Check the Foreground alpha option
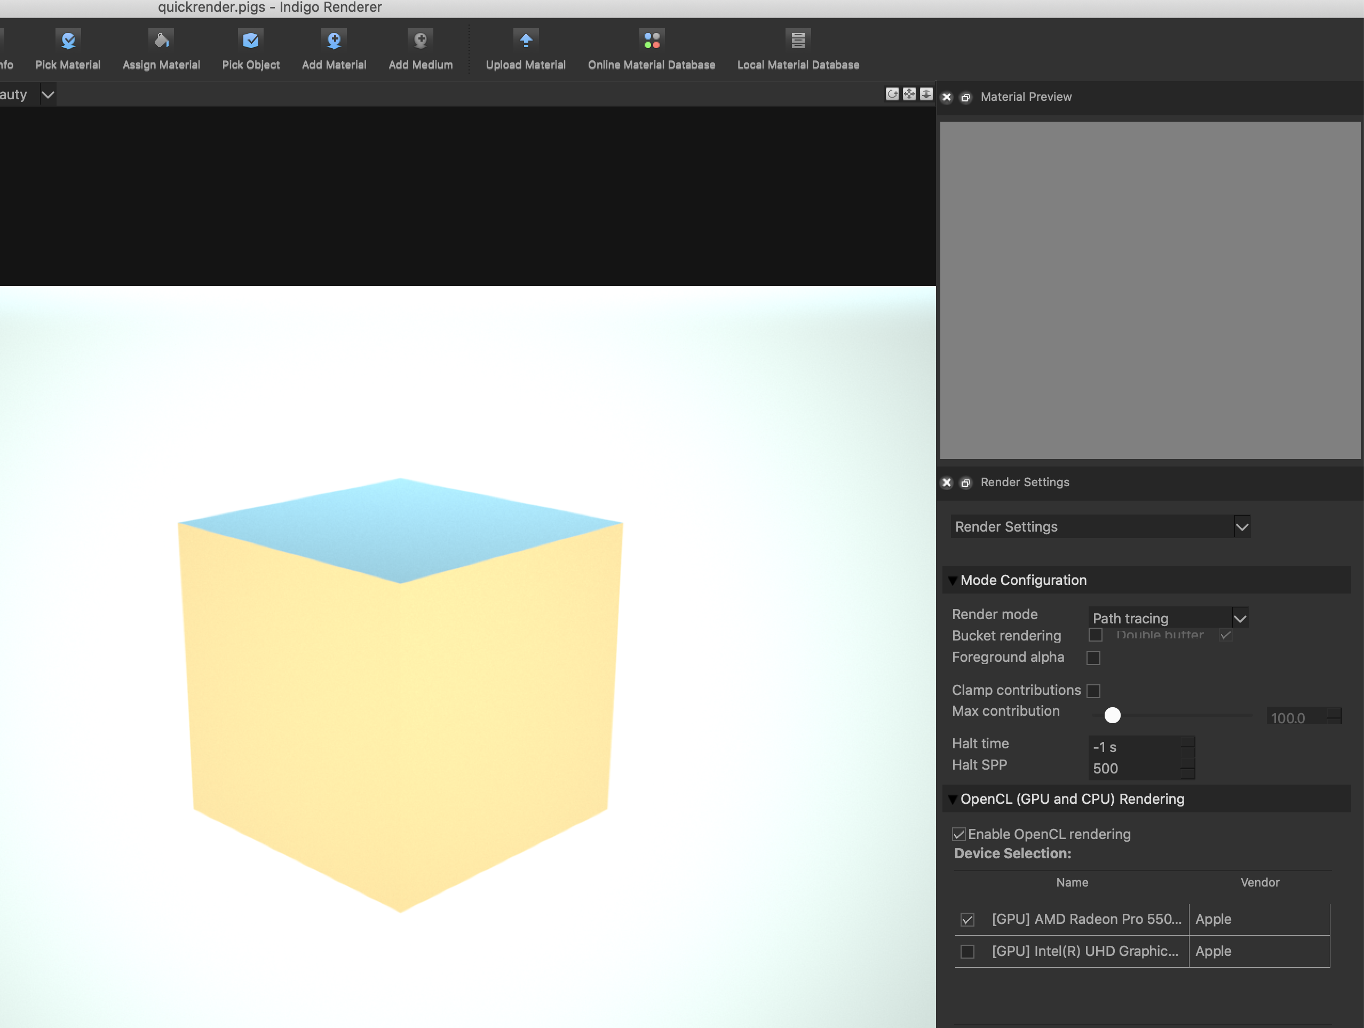 (x=1093, y=658)
